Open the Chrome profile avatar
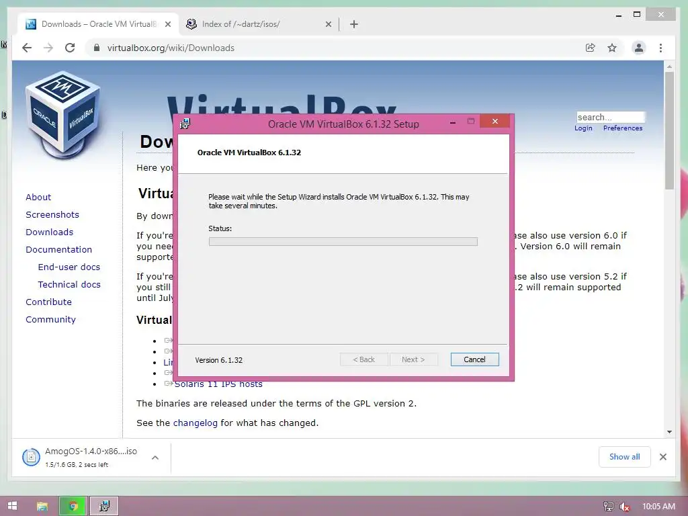The width and height of the screenshot is (688, 516). click(x=639, y=48)
